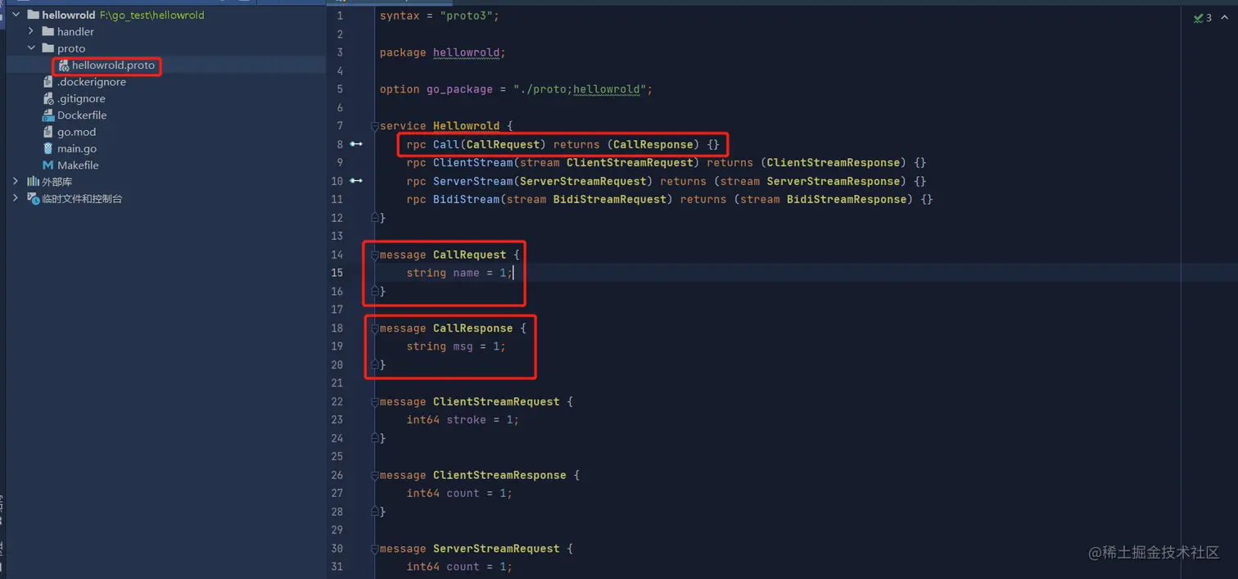
Task: Fold the CallRequest message on line 14
Action: (375, 255)
